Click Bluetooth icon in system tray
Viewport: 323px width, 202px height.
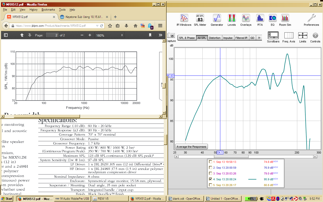pyautogui.click(x=278, y=199)
